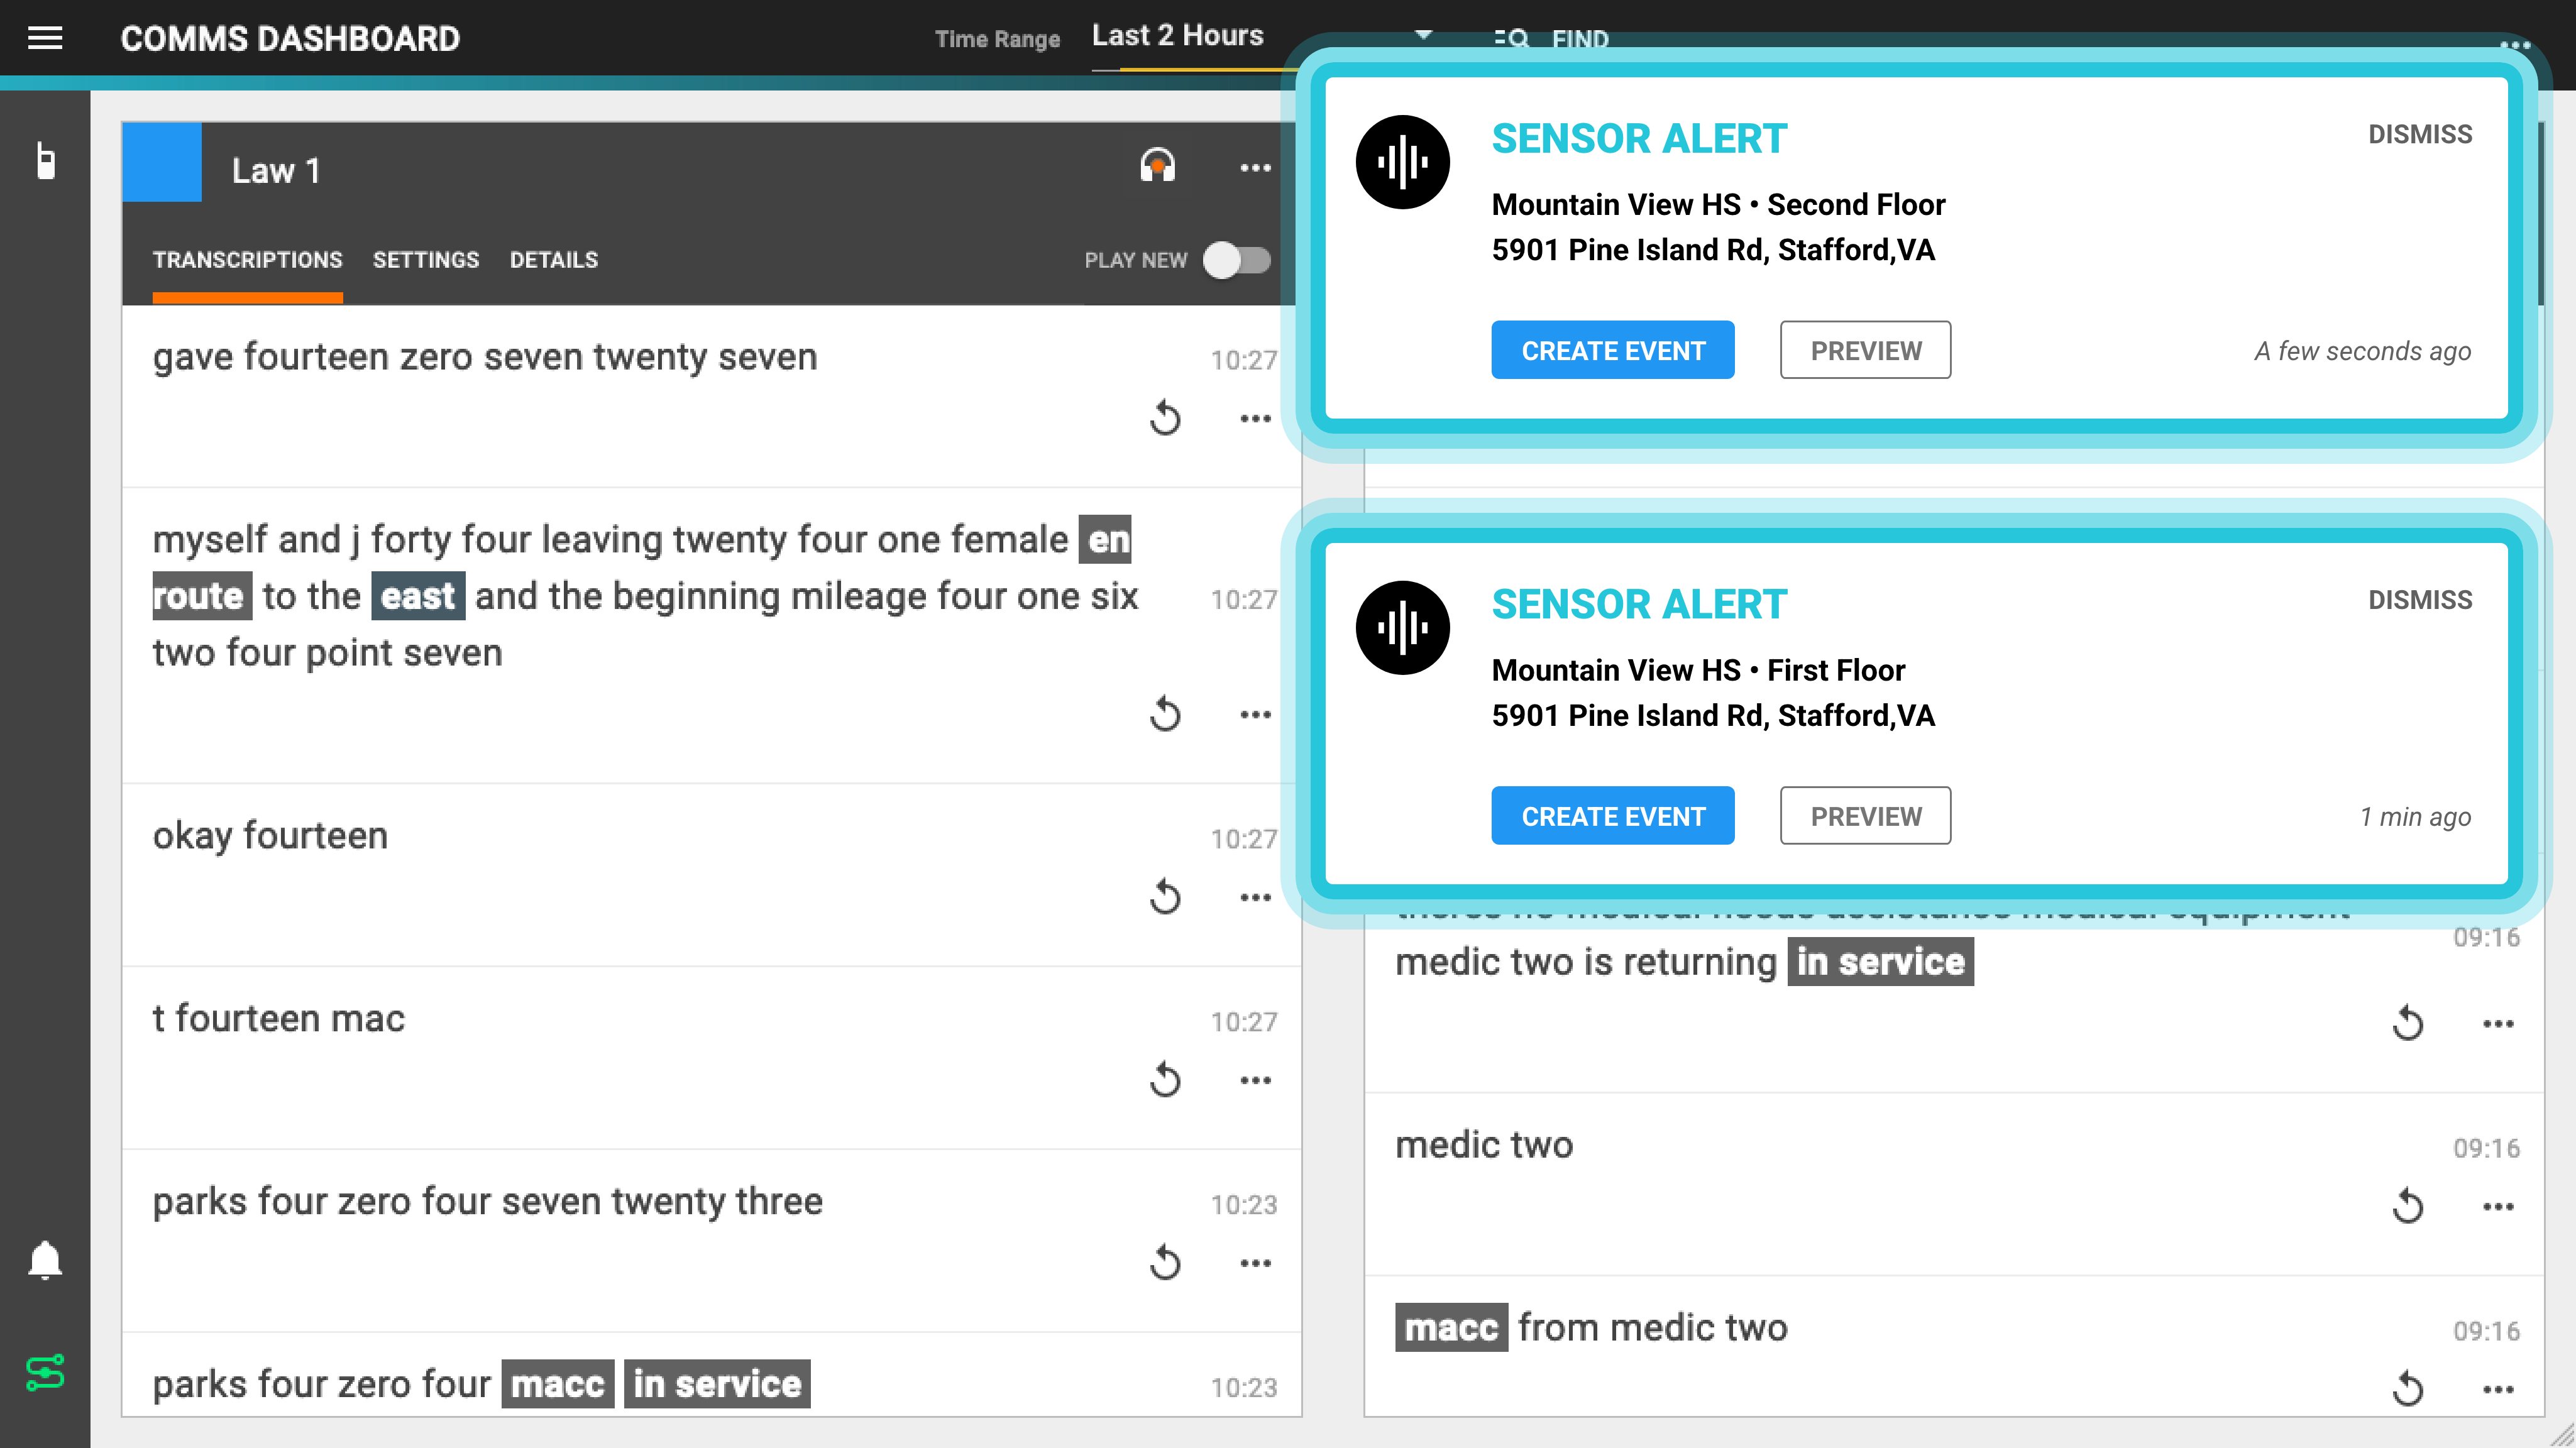Open the hamburger navigation menu
The image size is (2576, 1448).
click(x=44, y=38)
